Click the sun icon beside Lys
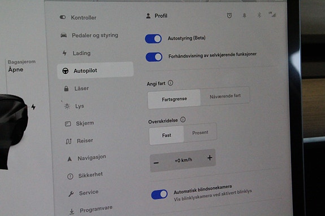 (67, 107)
